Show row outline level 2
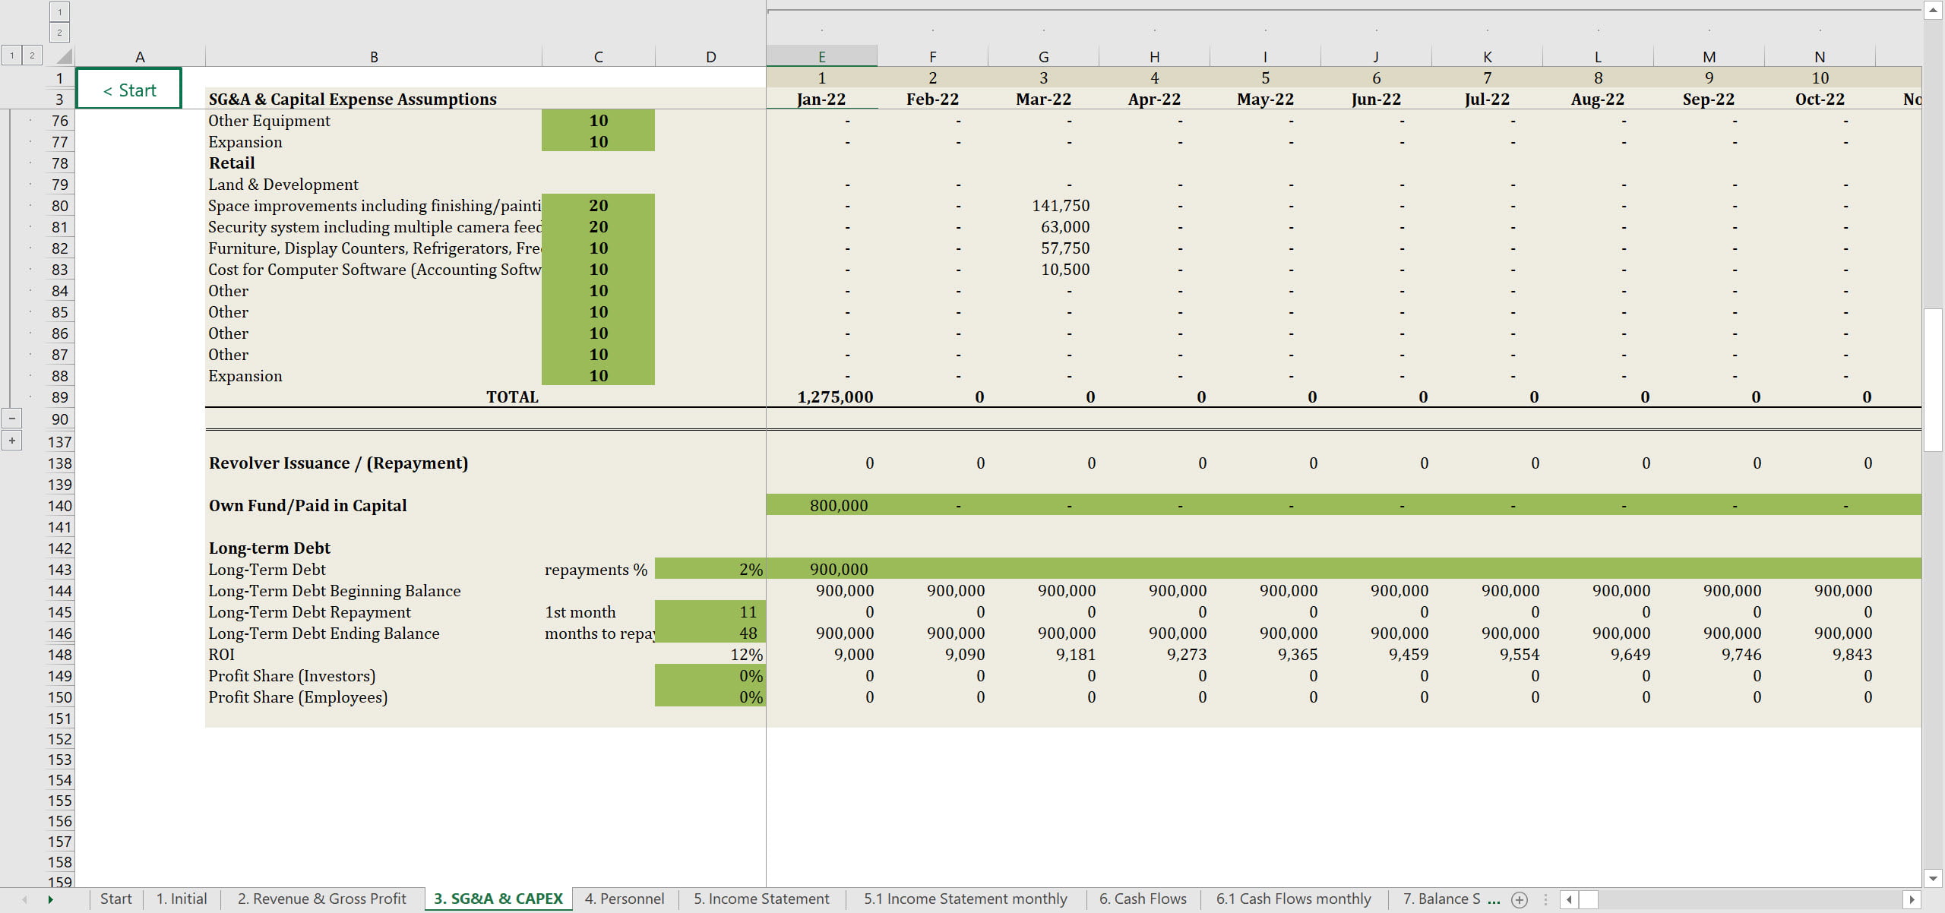 pyautogui.click(x=32, y=55)
